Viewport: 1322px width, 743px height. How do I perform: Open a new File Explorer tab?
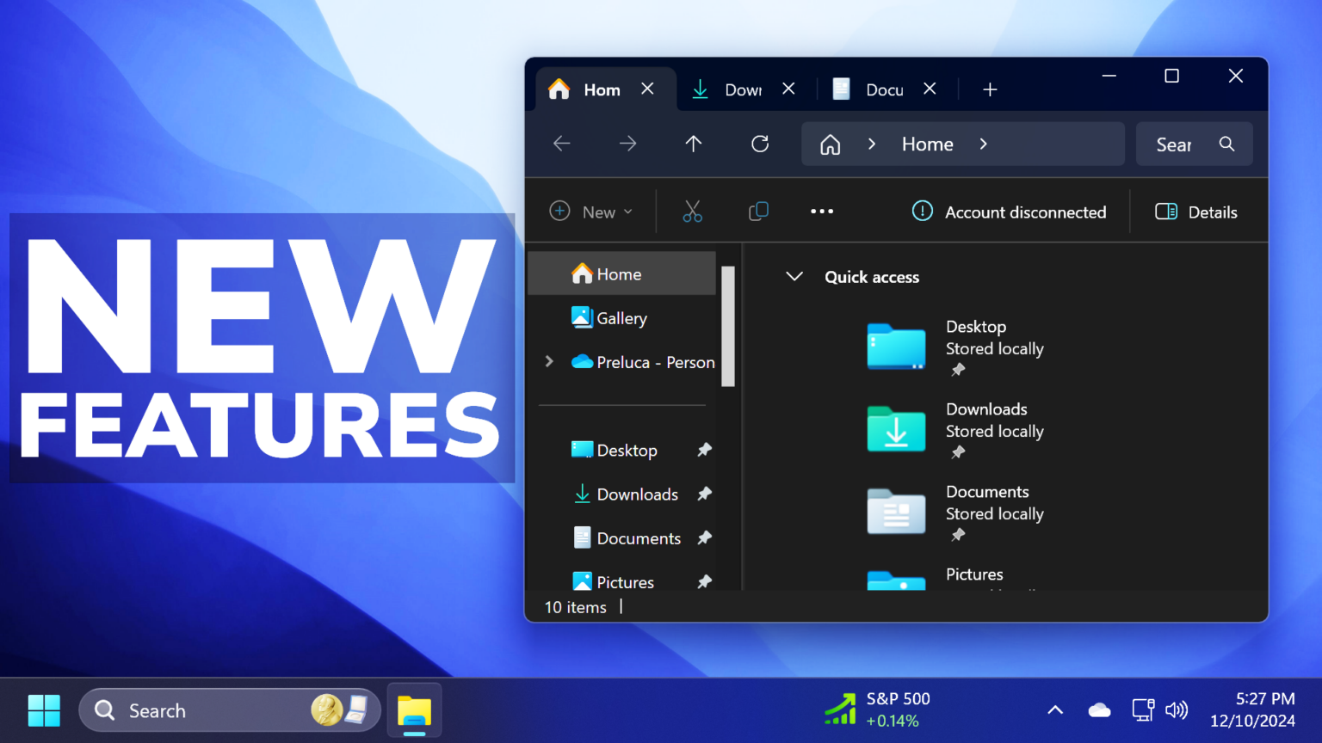(989, 89)
